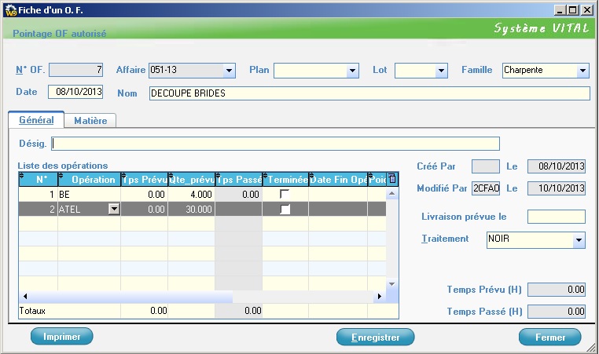Click the up arrow of the table scrollbar
The image size is (599, 354).
pyautogui.click(x=393, y=193)
